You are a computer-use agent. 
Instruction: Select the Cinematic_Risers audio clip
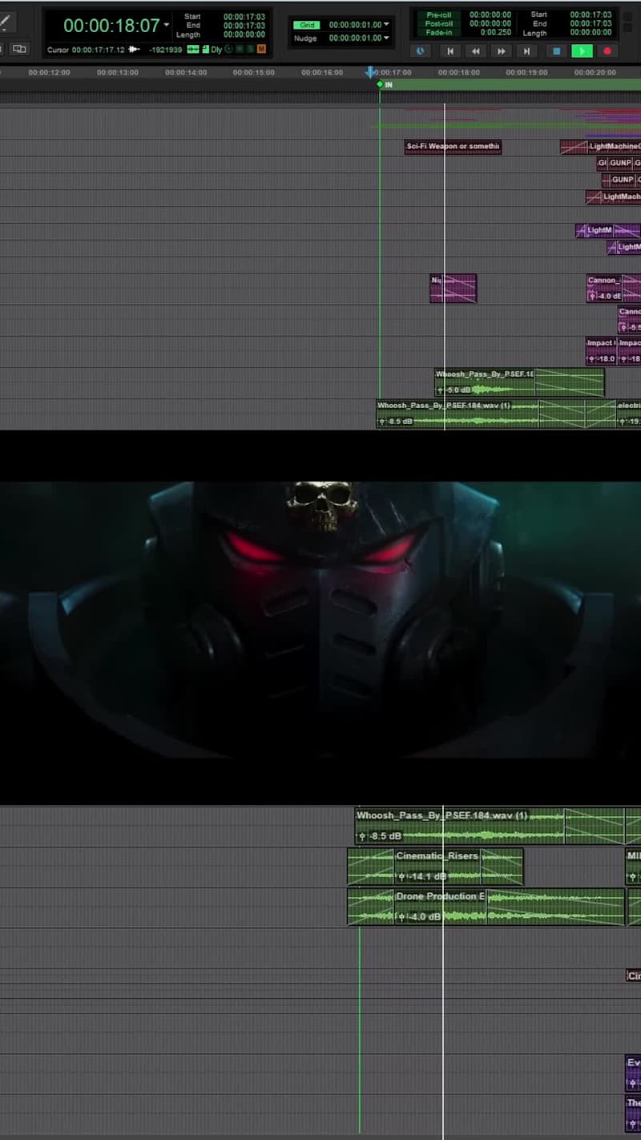[435, 867]
